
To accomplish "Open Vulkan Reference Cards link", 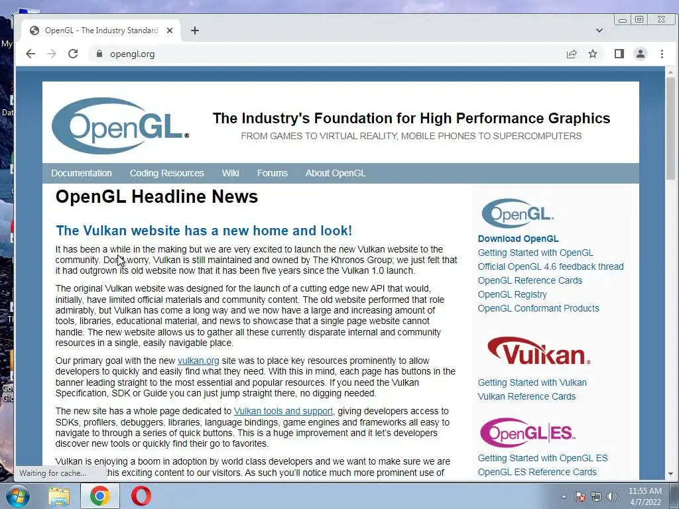I will (526, 396).
